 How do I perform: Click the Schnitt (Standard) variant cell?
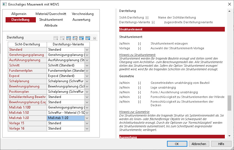tap(66, 65)
